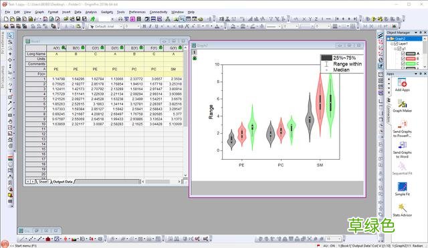The image size is (428, 248).
Task: Apply italic text formatting
Action: click(150, 27)
